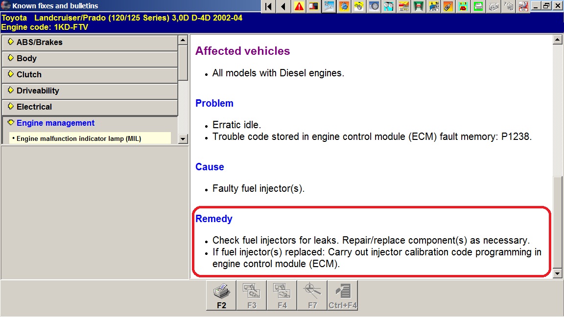
Task: Click the Ctrl+F4 document icon button
Action: pos(343,295)
